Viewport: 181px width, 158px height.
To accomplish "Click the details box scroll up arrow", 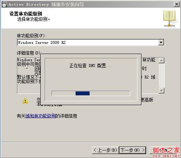I will coord(162,60).
